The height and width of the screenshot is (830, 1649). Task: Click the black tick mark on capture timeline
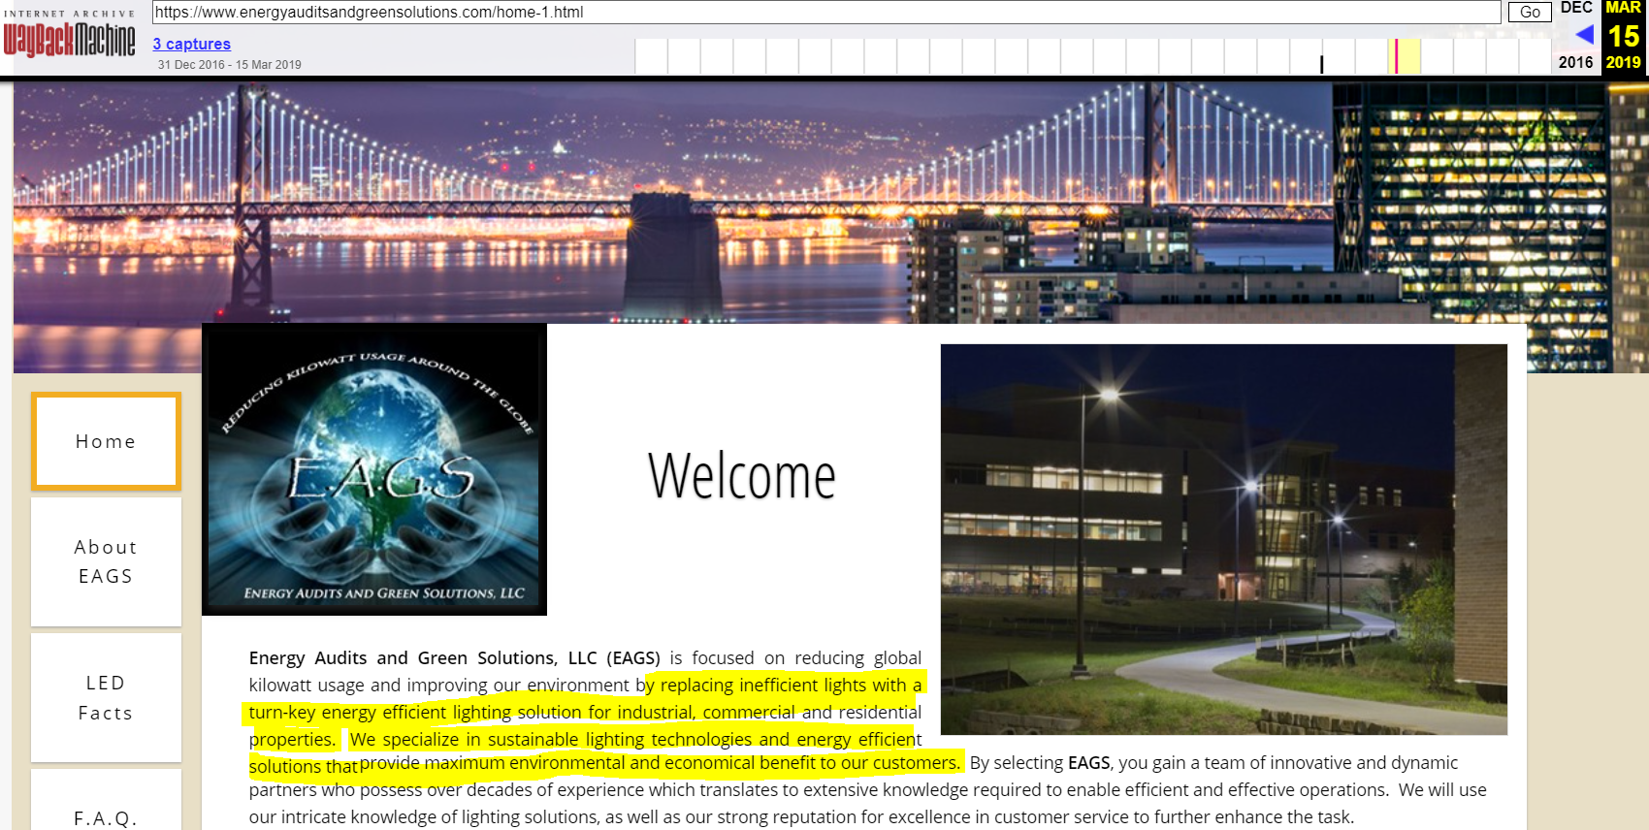click(1321, 64)
